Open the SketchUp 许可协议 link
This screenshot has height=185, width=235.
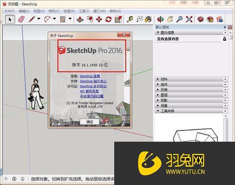tap(94, 86)
